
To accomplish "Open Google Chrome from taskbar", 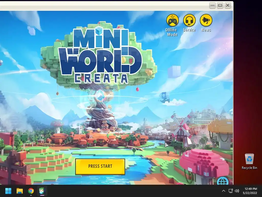I will [31, 191].
